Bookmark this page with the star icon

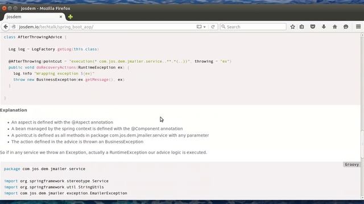click(292, 27)
